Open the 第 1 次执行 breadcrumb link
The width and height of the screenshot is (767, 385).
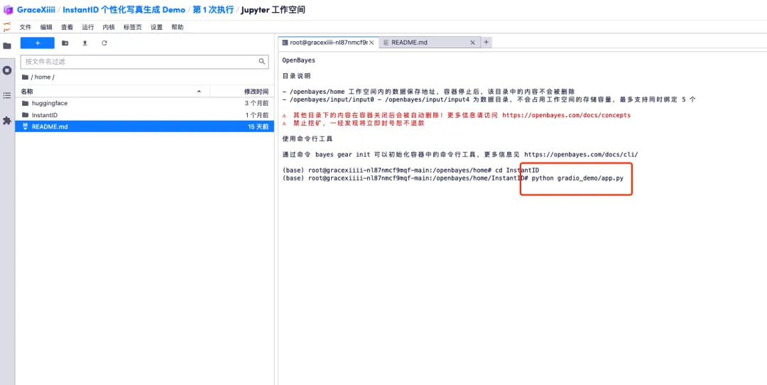(x=213, y=10)
